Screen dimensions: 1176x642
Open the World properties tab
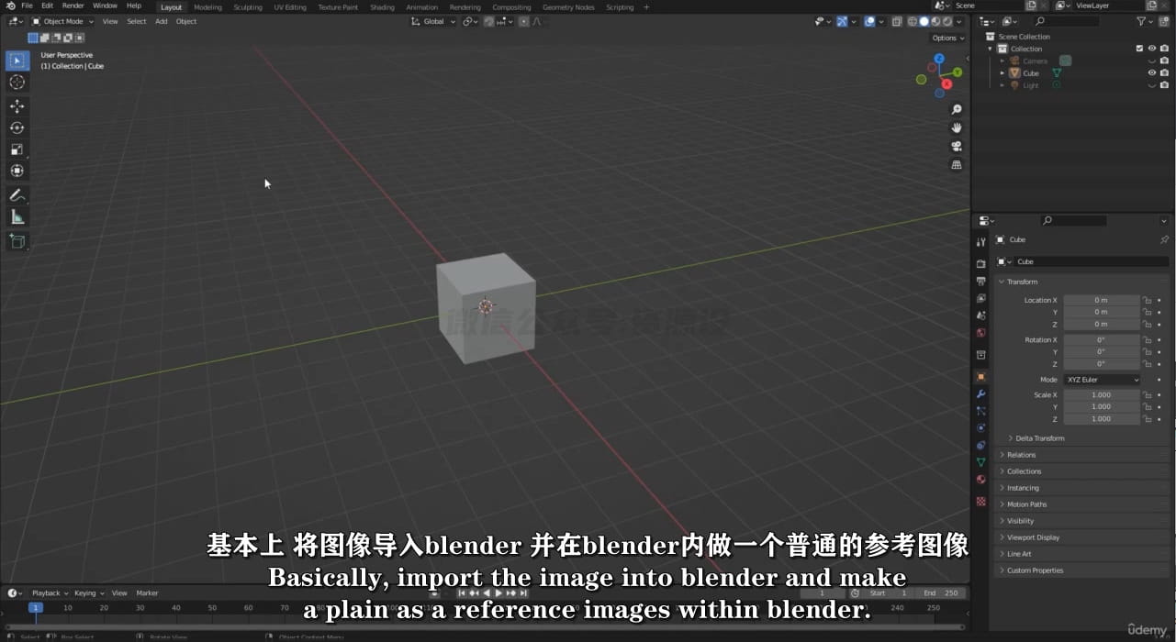[x=980, y=333]
